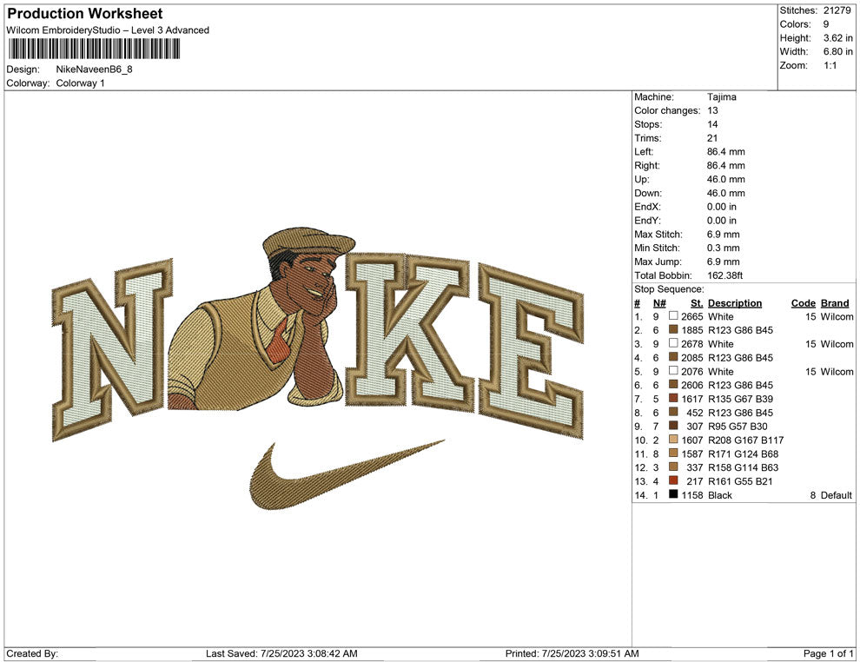Click the 'Brand' column header

835,302
